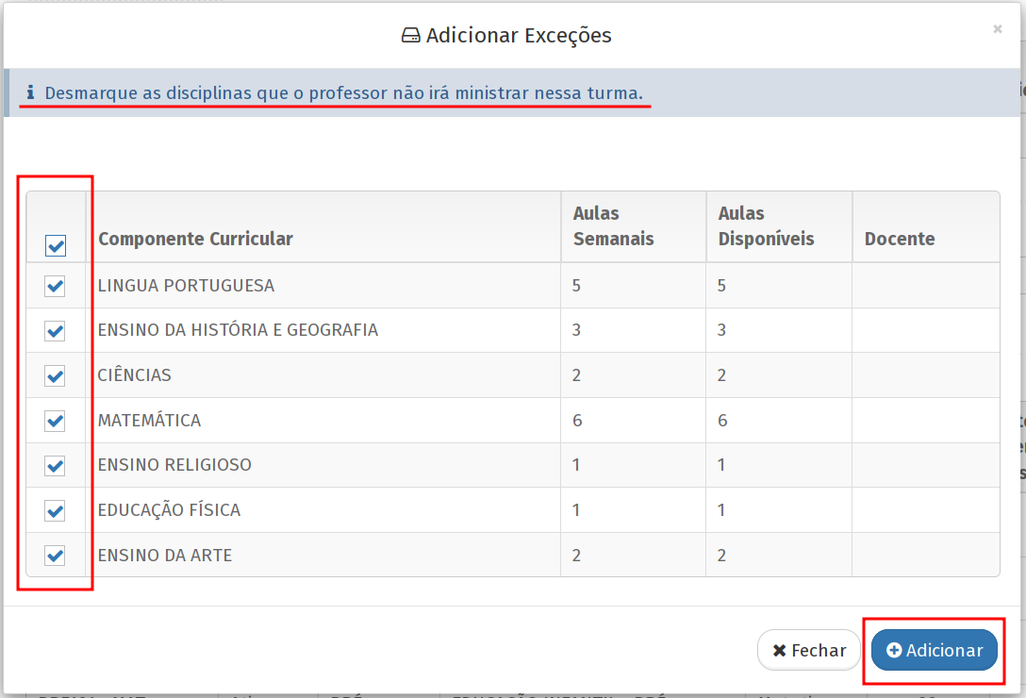1026x698 pixels.
Task: Click the Adicionar button
Action: [935, 650]
